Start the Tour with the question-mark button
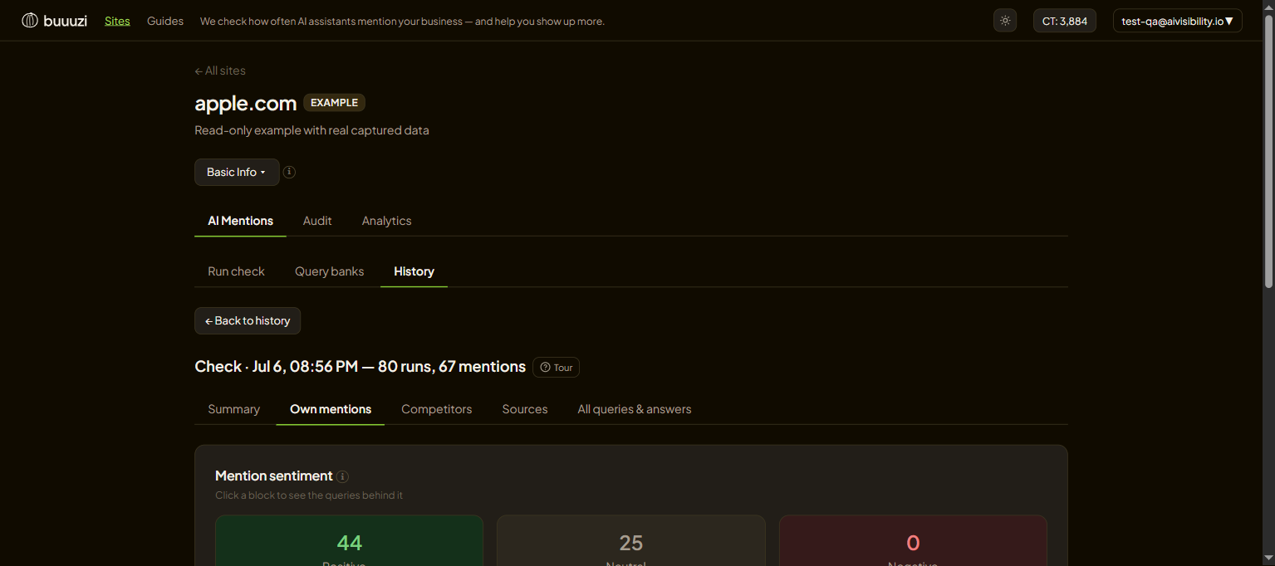 557,367
